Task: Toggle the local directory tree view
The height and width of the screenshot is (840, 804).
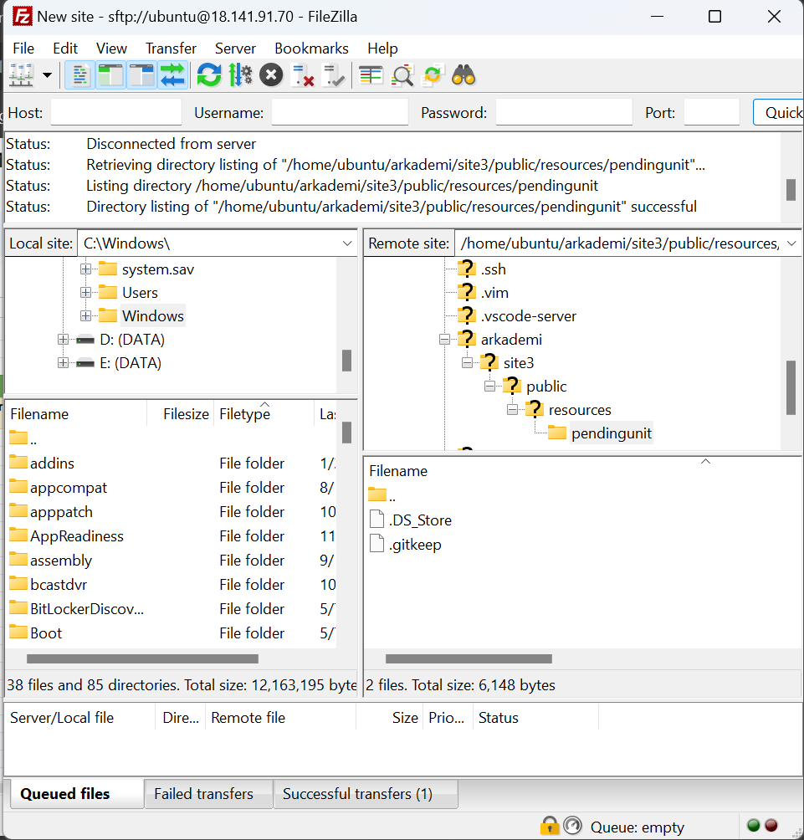Action: point(110,74)
